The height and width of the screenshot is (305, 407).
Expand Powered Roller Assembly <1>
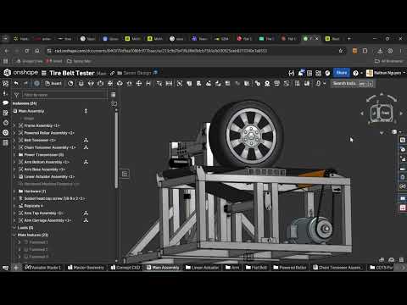click(x=14, y=133)
